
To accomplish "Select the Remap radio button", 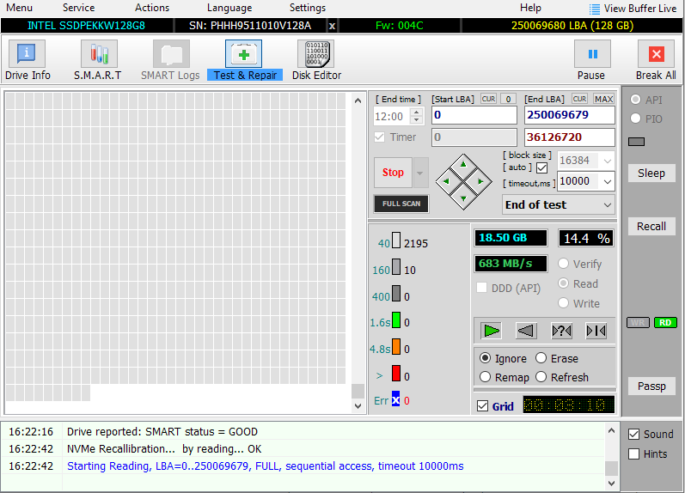I will pos(485,377).
